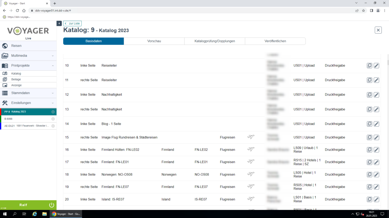Open Windows Start menu
The image size is (389, 218).
coord(5,214)
